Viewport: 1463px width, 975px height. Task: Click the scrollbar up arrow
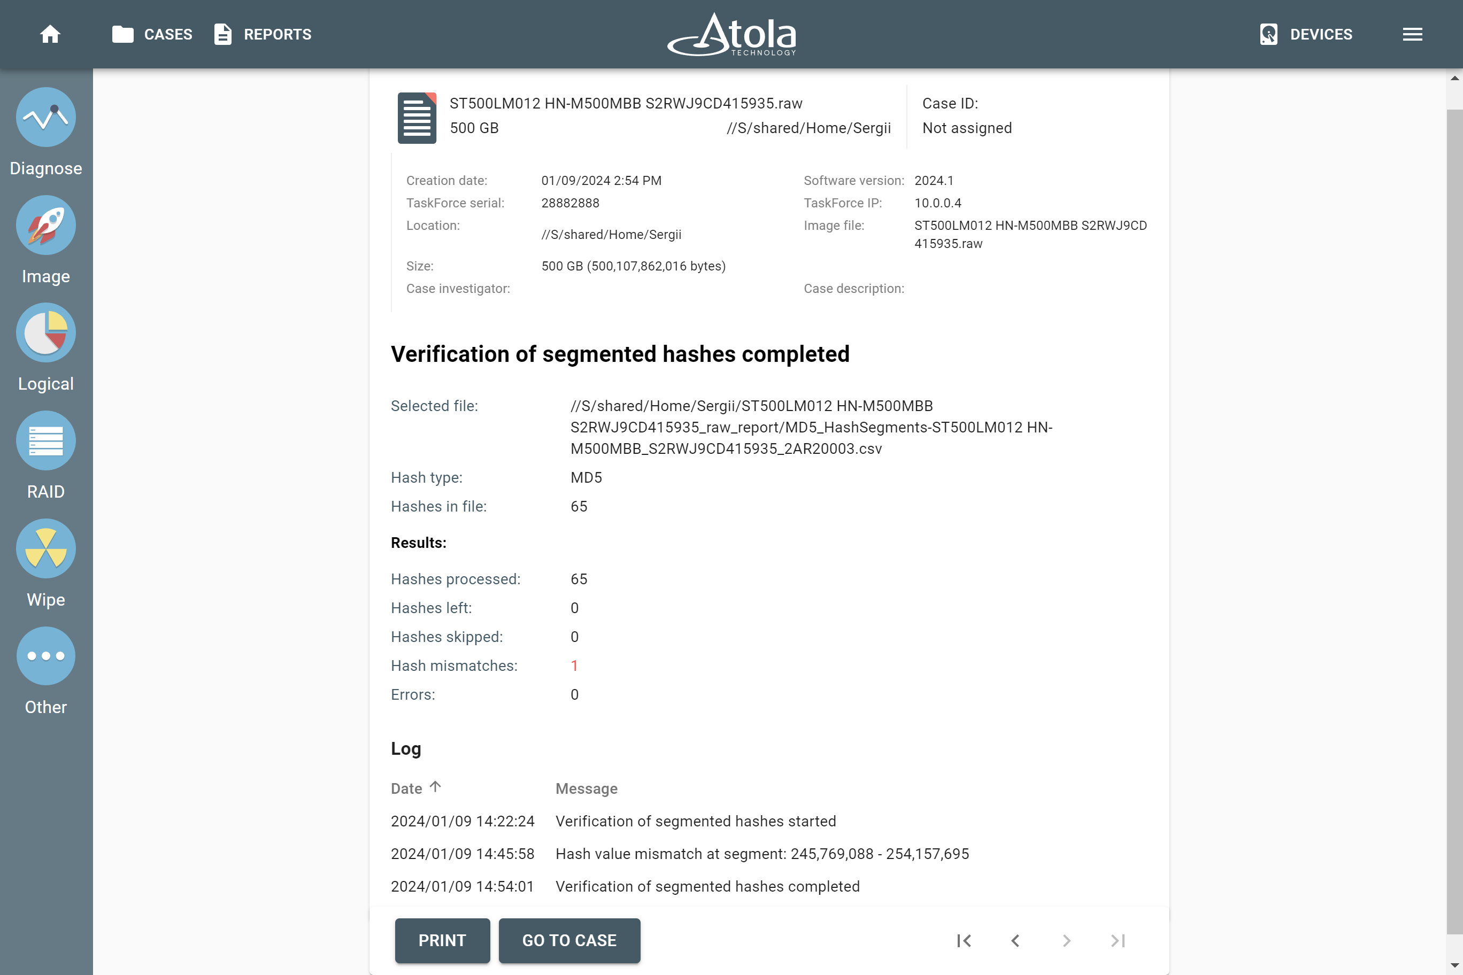(x=1454, y=79)
